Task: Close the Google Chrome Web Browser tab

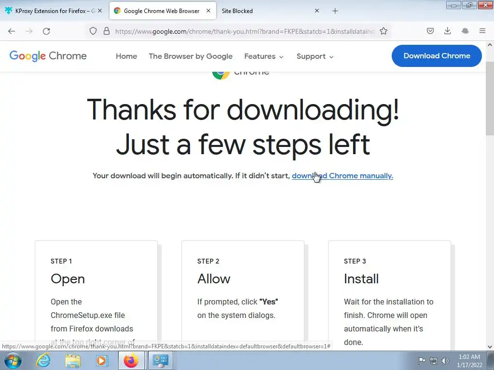Action: tap(208, 11)
